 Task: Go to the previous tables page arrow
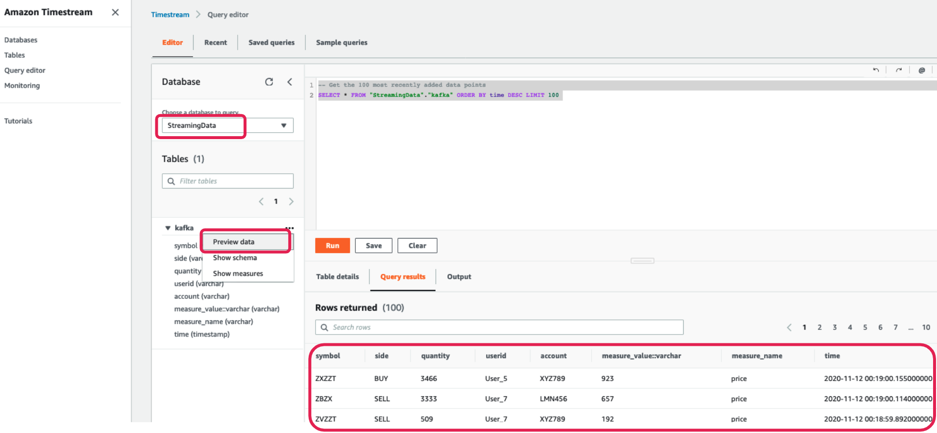pos(261,201)
